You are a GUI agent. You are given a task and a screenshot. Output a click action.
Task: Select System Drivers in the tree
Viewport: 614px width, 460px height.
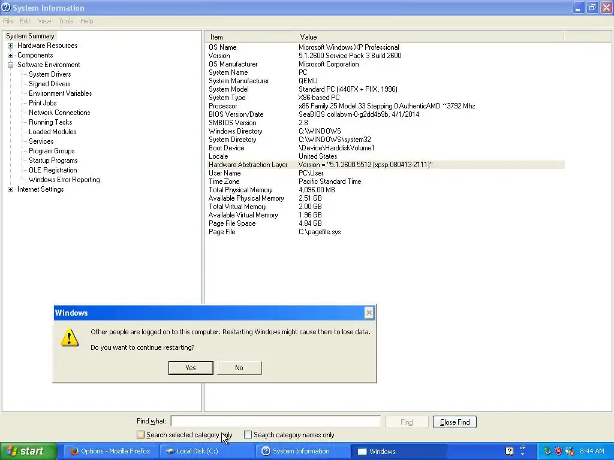50,74
